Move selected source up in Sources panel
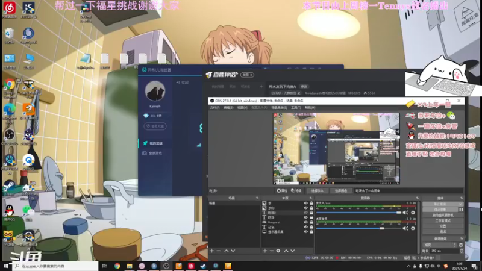 [x=286, y=251]
